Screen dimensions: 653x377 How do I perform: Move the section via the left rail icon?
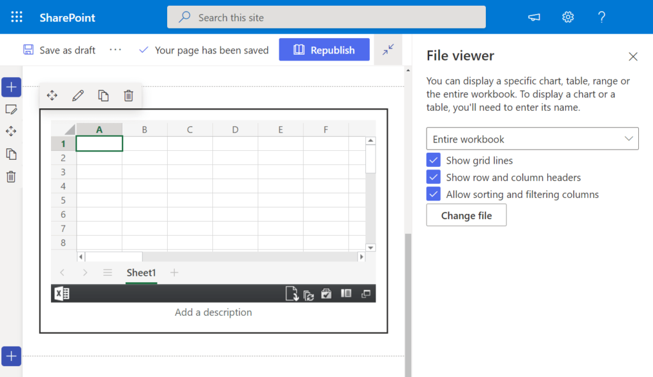pos(11,131)
